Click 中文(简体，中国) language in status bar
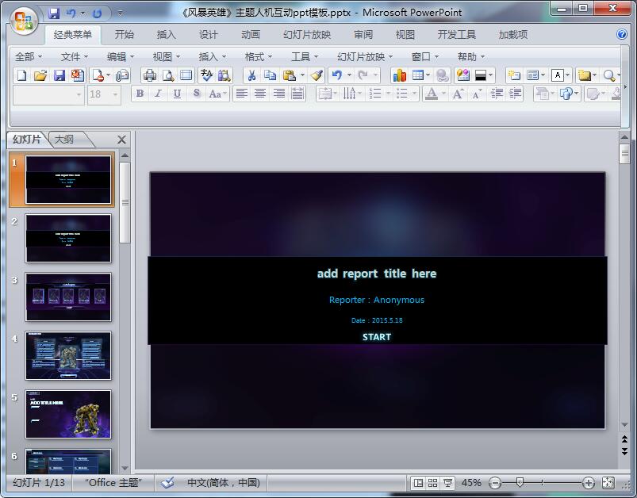 click(223, 483)
